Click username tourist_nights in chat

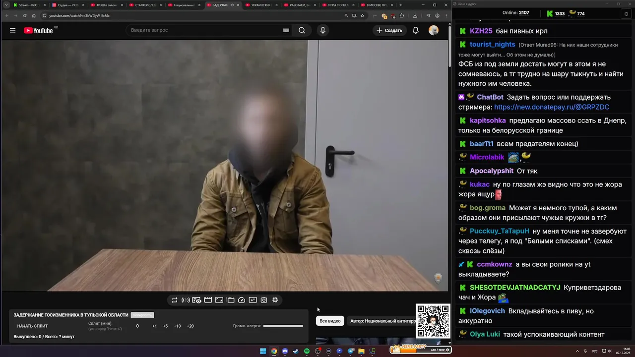pos(493,45)
